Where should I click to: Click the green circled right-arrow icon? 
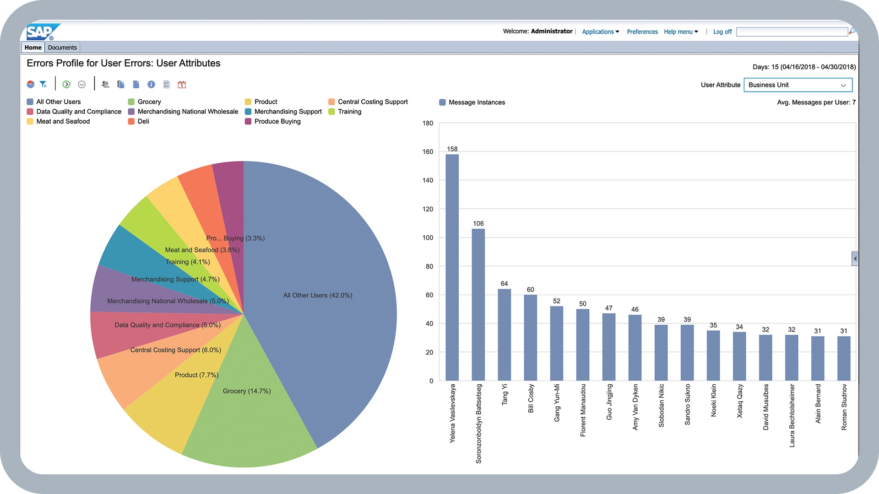tap(66, 84)
